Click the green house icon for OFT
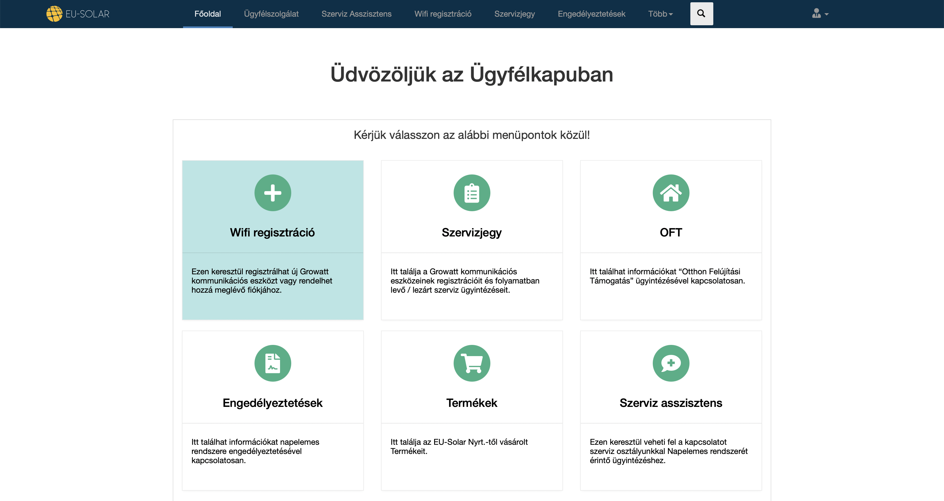 click(671, 193)
